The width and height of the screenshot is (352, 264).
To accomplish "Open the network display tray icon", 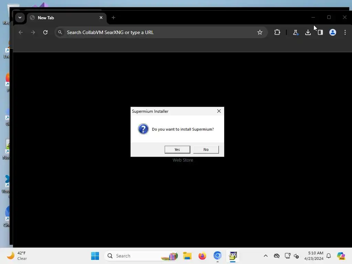I will pos(288,256).
